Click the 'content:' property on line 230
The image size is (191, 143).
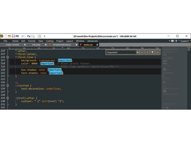pyautogui.click(x=27, y=101)
